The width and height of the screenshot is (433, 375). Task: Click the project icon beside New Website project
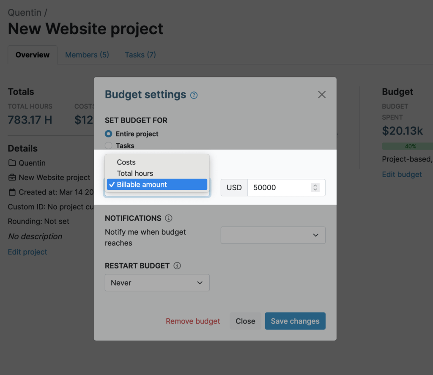click(x=11, y=178)
